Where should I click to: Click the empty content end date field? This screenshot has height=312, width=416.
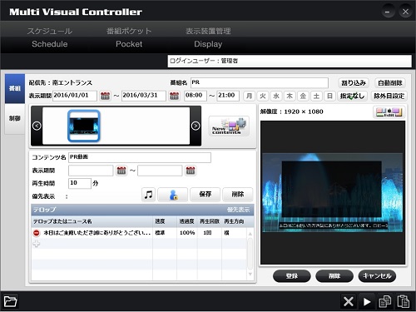pyautogui.click(x=160, y=171)
